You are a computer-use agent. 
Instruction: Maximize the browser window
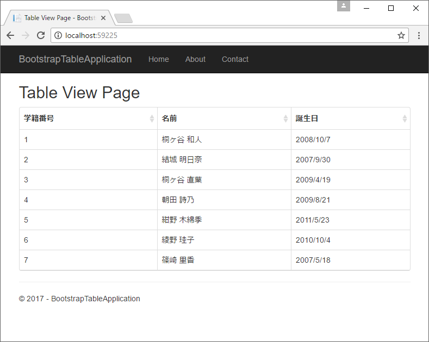(x=391, y=8)
